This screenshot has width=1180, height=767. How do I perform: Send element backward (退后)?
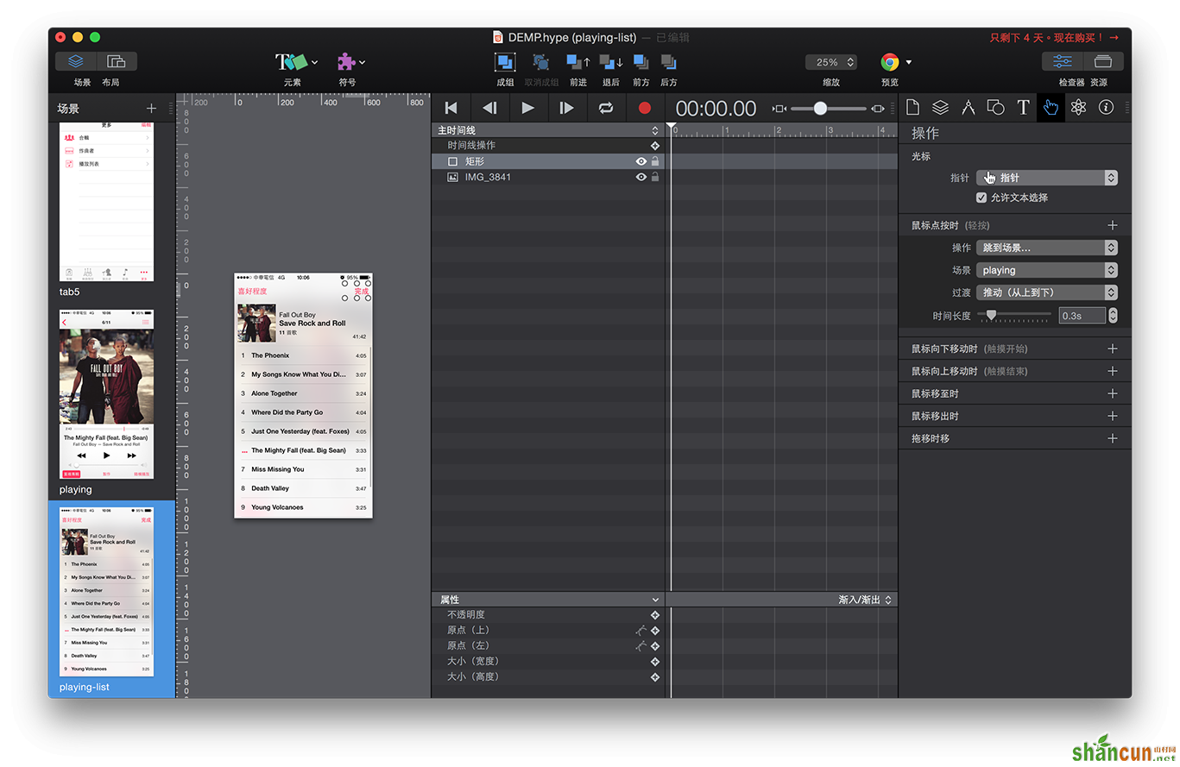coord(611,62)
